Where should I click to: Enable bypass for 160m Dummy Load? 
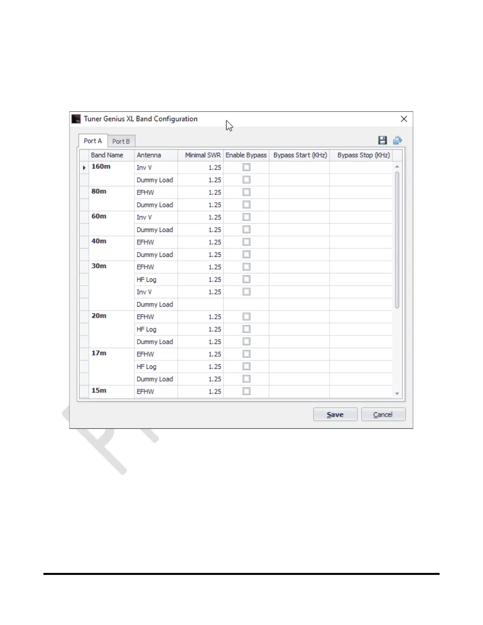(247, 180)
